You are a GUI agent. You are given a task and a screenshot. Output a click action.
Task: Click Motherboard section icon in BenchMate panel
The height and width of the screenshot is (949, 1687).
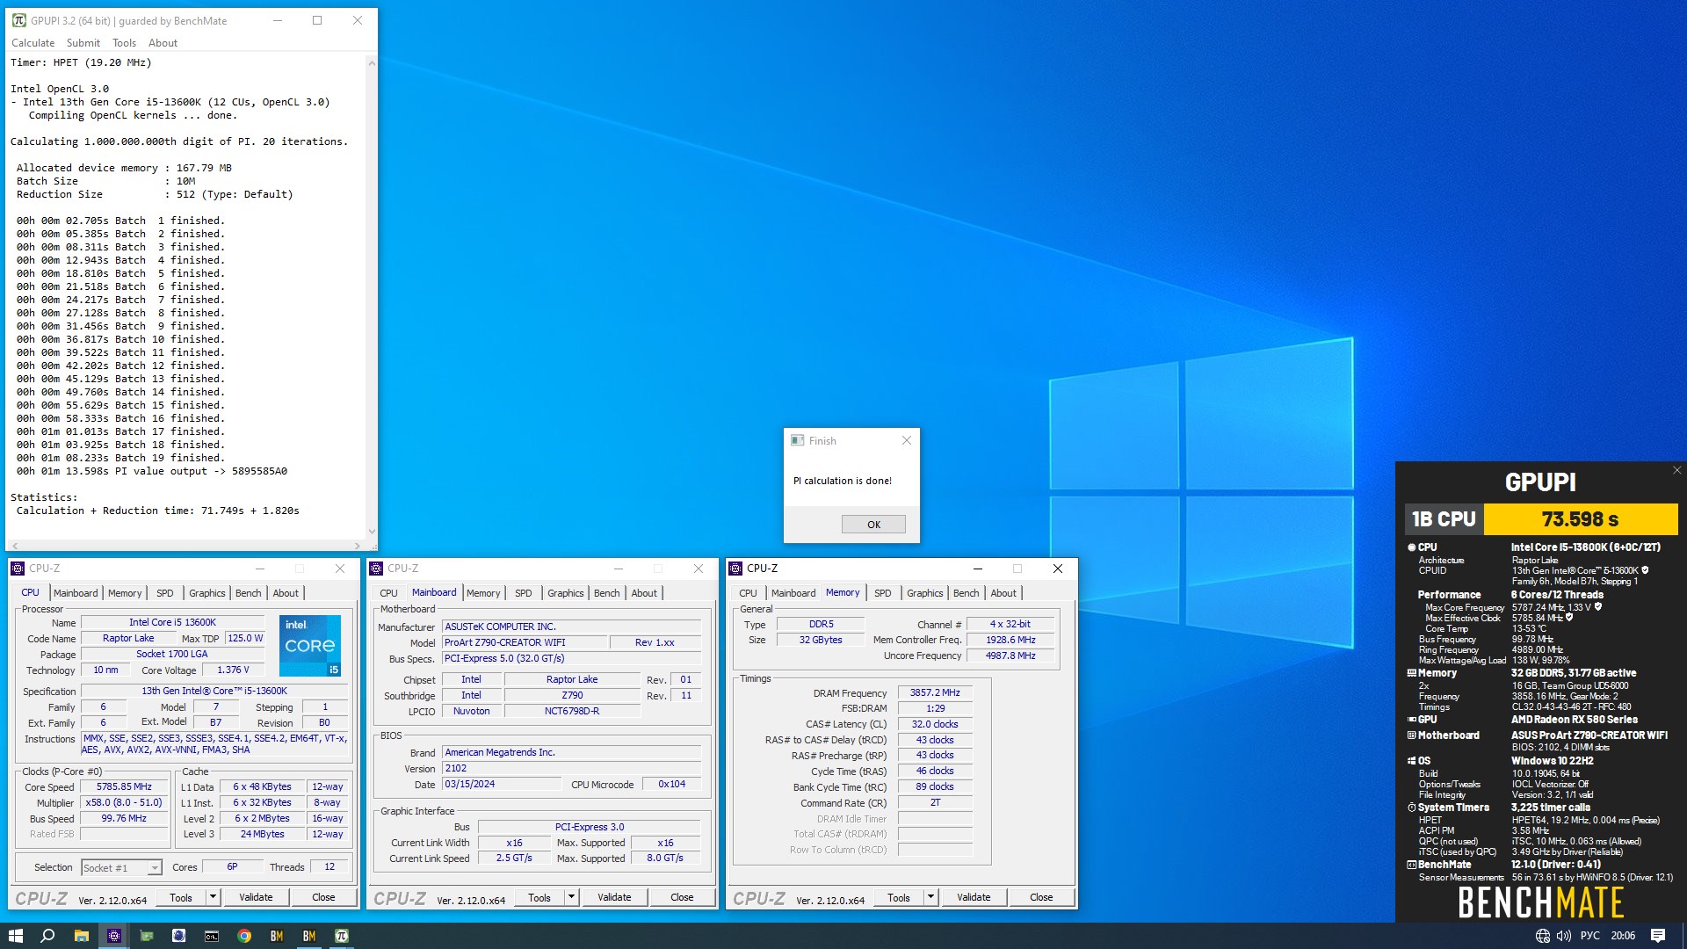point(1411,735)
